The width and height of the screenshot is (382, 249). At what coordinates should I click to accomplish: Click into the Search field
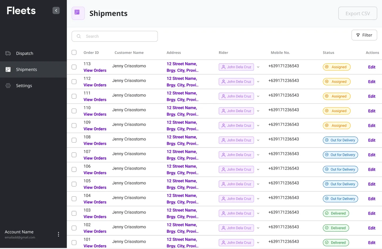(x=115, y=36)
